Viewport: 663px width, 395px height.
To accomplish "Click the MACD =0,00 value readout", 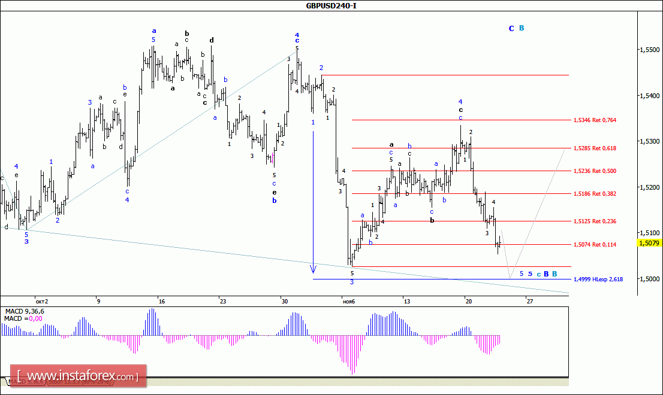I will 23,318.
